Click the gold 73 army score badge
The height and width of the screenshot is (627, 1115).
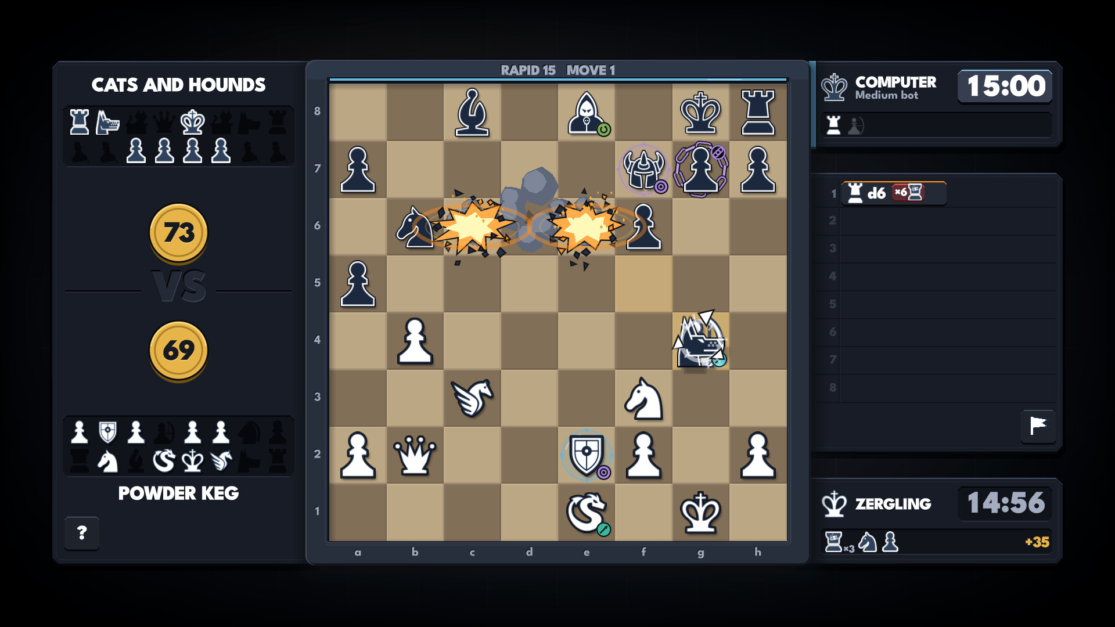[x=178, y=233]
